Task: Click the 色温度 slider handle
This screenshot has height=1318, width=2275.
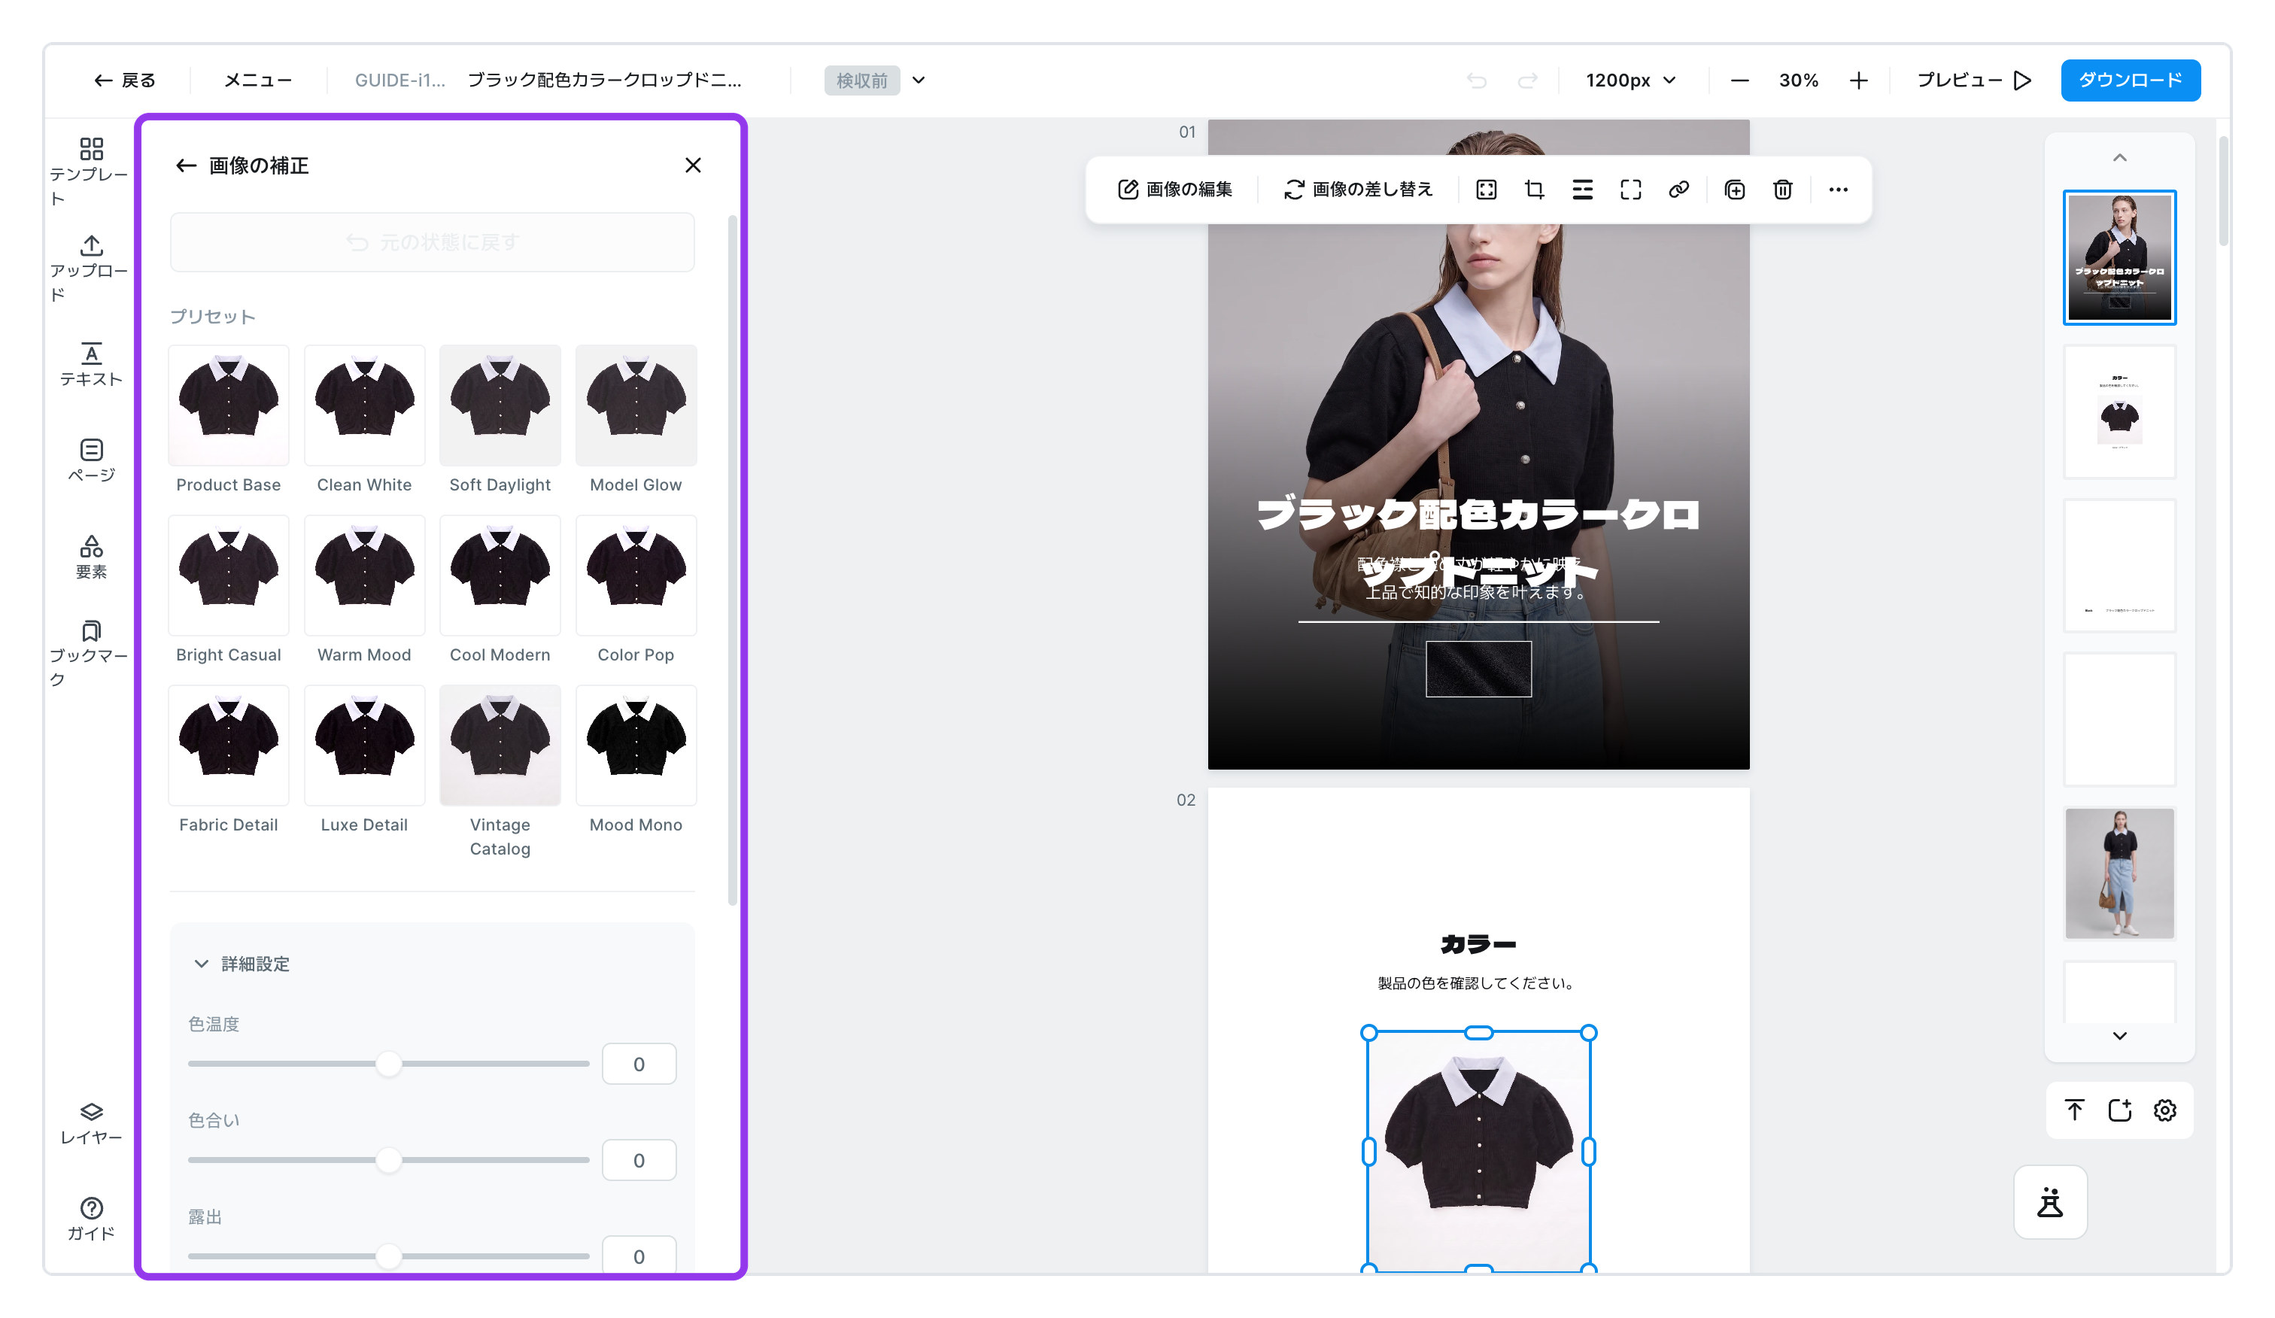Action: [388, 1064]
